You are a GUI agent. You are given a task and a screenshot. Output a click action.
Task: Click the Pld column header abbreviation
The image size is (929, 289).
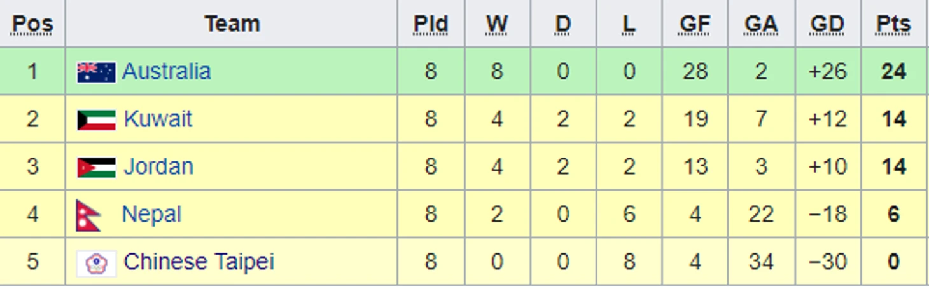coord(431,24)
